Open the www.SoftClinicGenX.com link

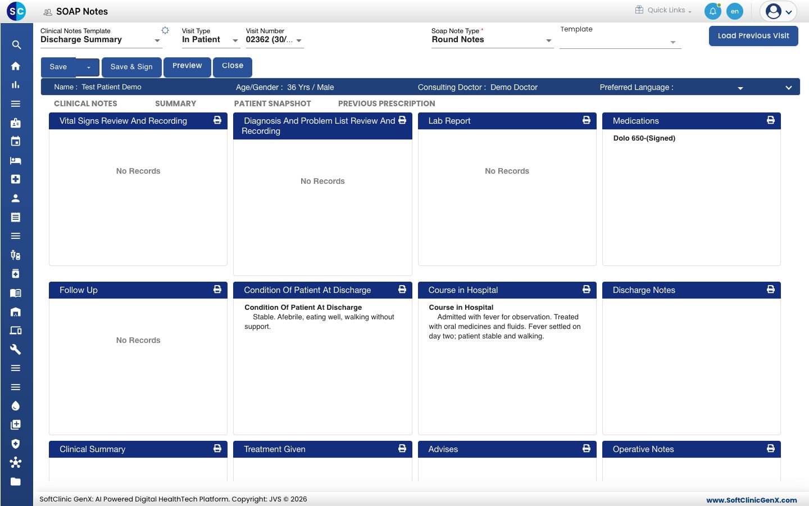click(752, 500)
